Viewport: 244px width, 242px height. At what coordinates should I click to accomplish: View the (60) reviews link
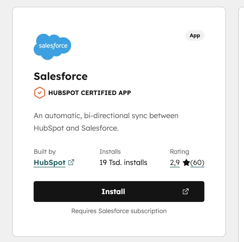point(197,163)
